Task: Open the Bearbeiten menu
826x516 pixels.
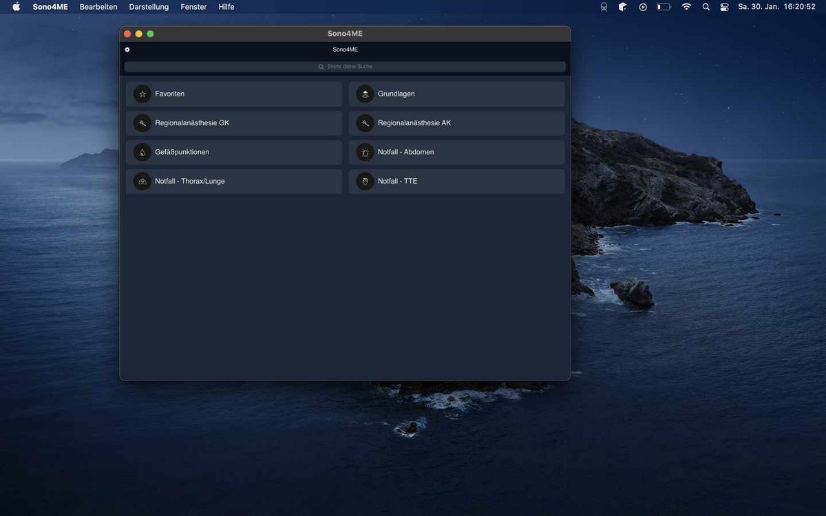Action: [98, 7]
